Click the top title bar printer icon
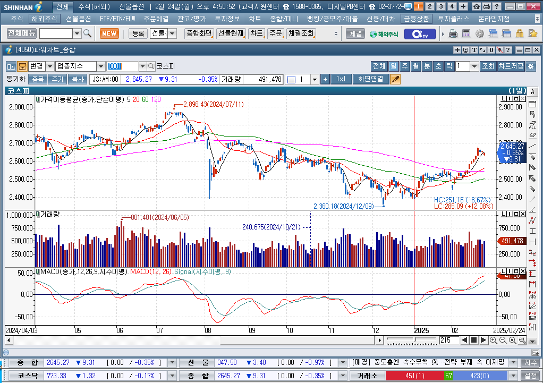Image resolution: width=543 pixels, height=383 pixels. 486,6
